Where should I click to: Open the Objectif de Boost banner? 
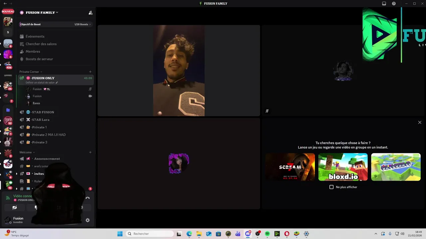(x=56, y=24)
